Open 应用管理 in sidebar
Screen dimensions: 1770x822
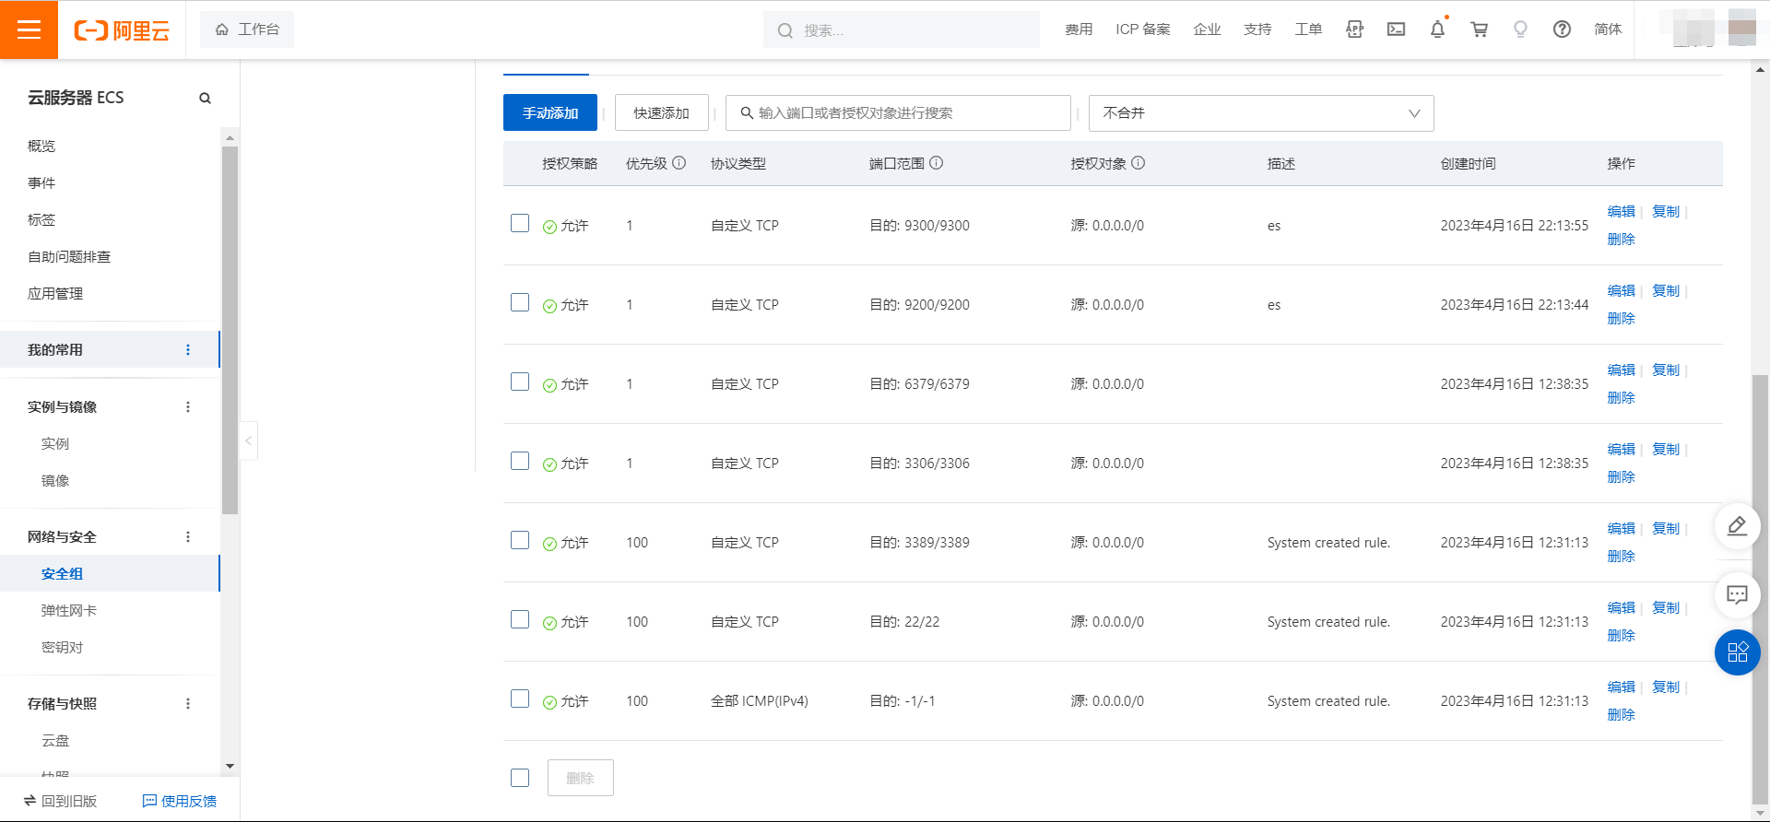[x=55, y=294]
